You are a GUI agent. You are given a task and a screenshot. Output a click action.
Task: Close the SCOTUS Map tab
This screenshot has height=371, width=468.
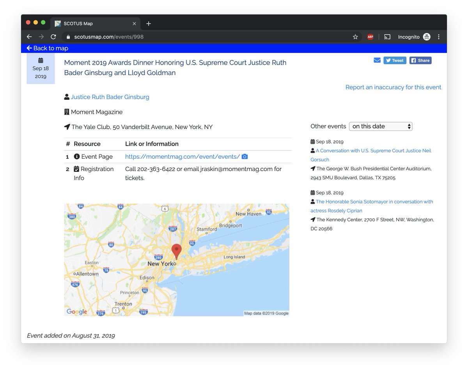click(134, 24)
